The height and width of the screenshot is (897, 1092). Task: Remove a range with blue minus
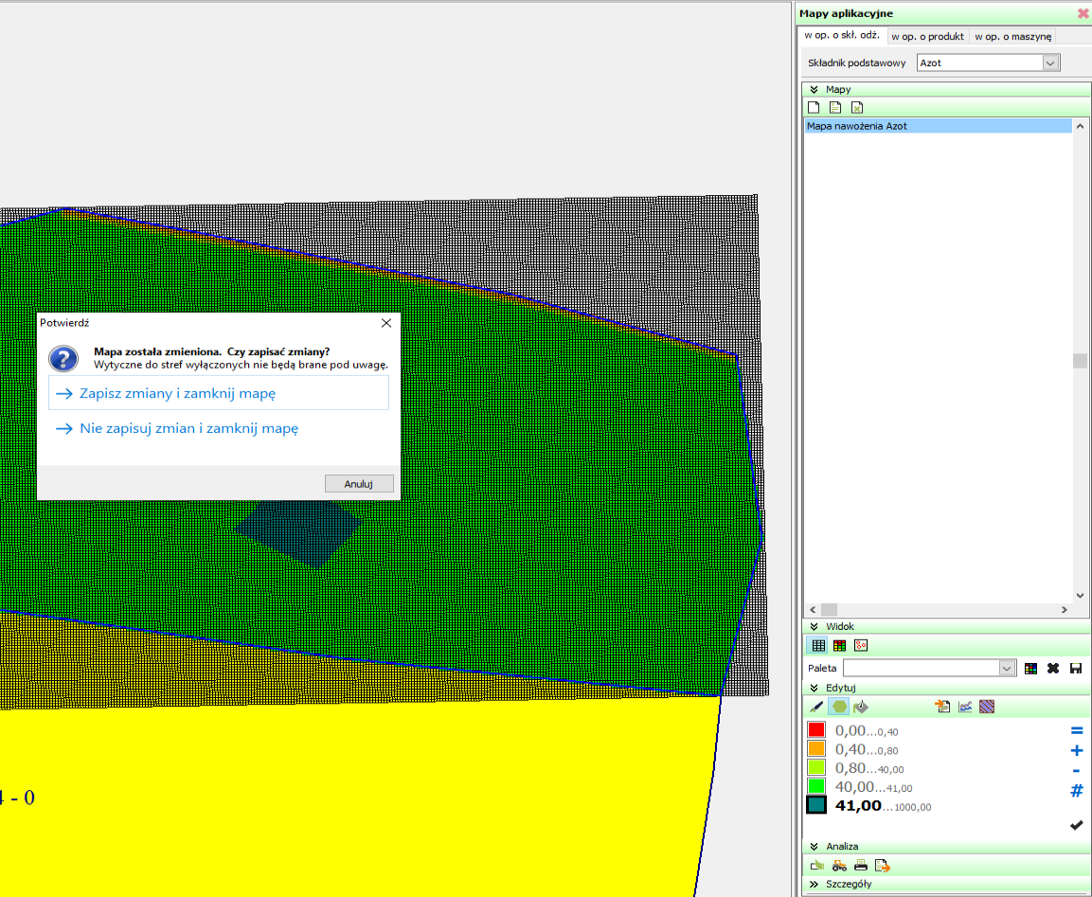pos(1077,771)
